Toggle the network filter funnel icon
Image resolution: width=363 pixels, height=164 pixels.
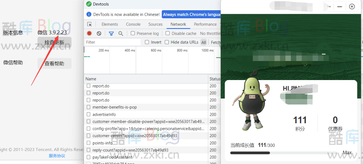click(x=111, y=34)
